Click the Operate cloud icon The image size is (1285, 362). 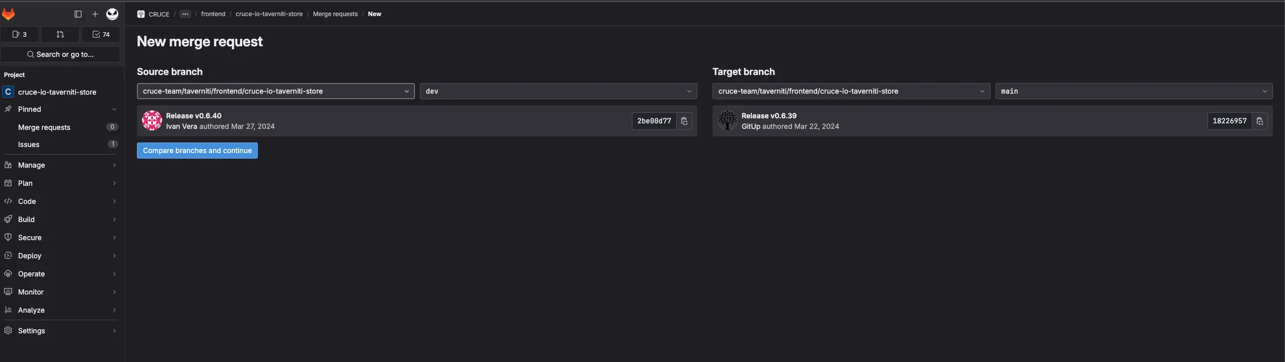(8, 273)
